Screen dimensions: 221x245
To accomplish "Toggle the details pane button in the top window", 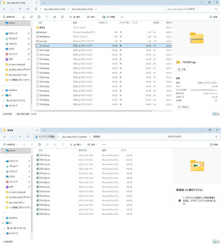I will pos(213,17).
